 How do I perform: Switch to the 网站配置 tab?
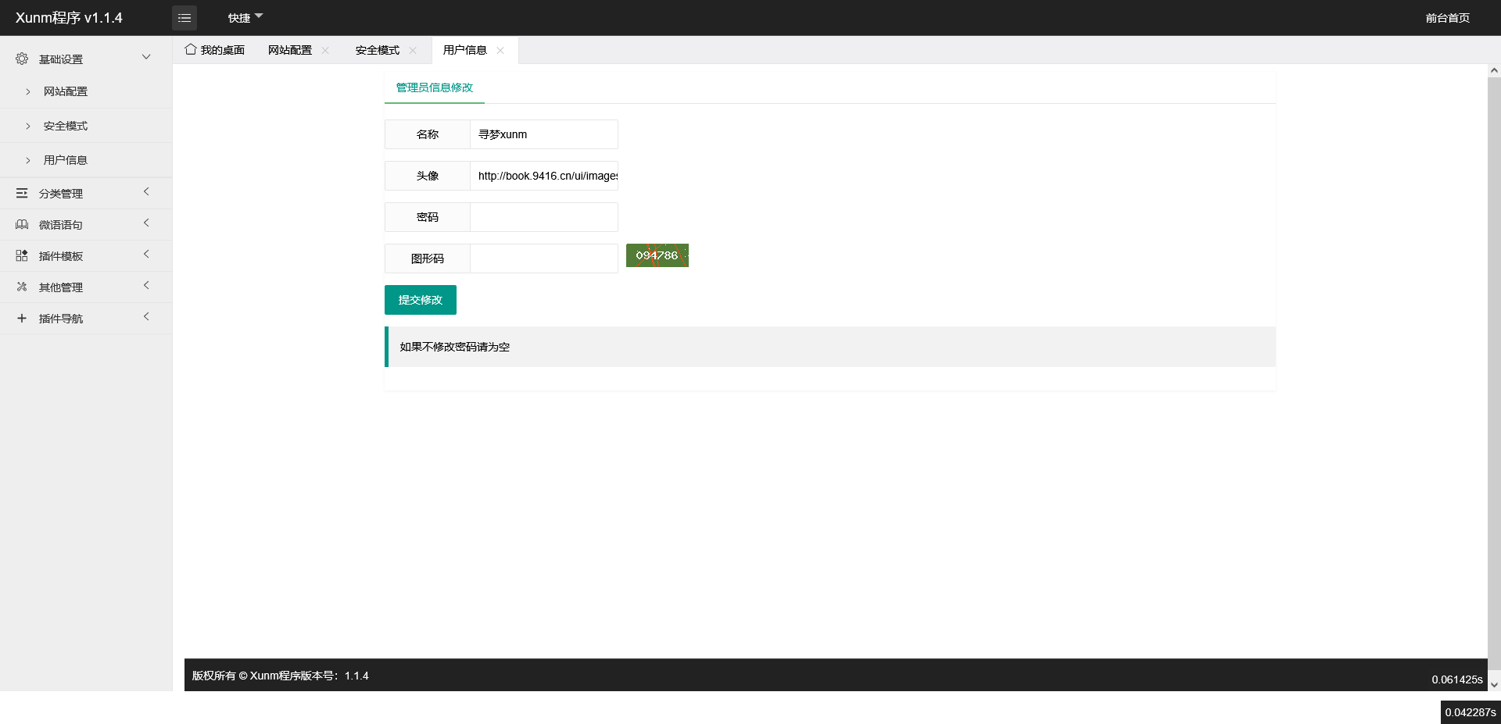click(289, 50)
